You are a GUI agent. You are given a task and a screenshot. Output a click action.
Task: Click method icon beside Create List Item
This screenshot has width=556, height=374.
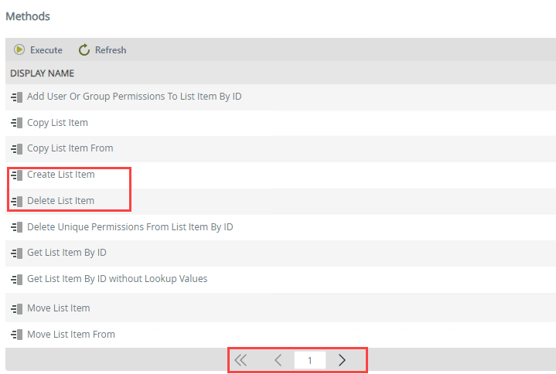tap(17, 175)
